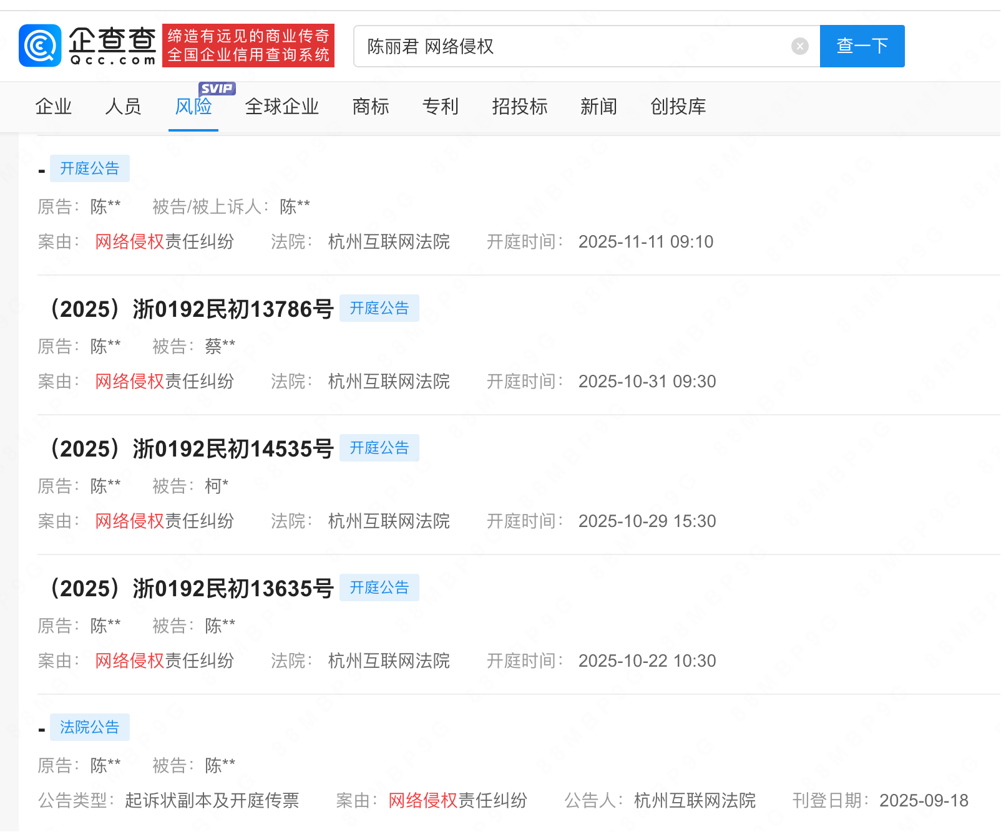Click the 法院公告 tag
The height and width of the screenshot is (832, 1001).
(90, 727)
